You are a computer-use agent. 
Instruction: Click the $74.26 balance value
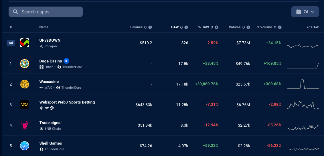(x=146, y=146)
